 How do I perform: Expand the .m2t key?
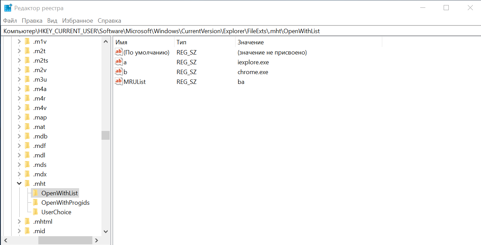point(19,51)
